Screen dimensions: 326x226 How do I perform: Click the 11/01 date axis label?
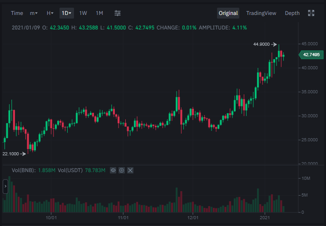[123, 218]
